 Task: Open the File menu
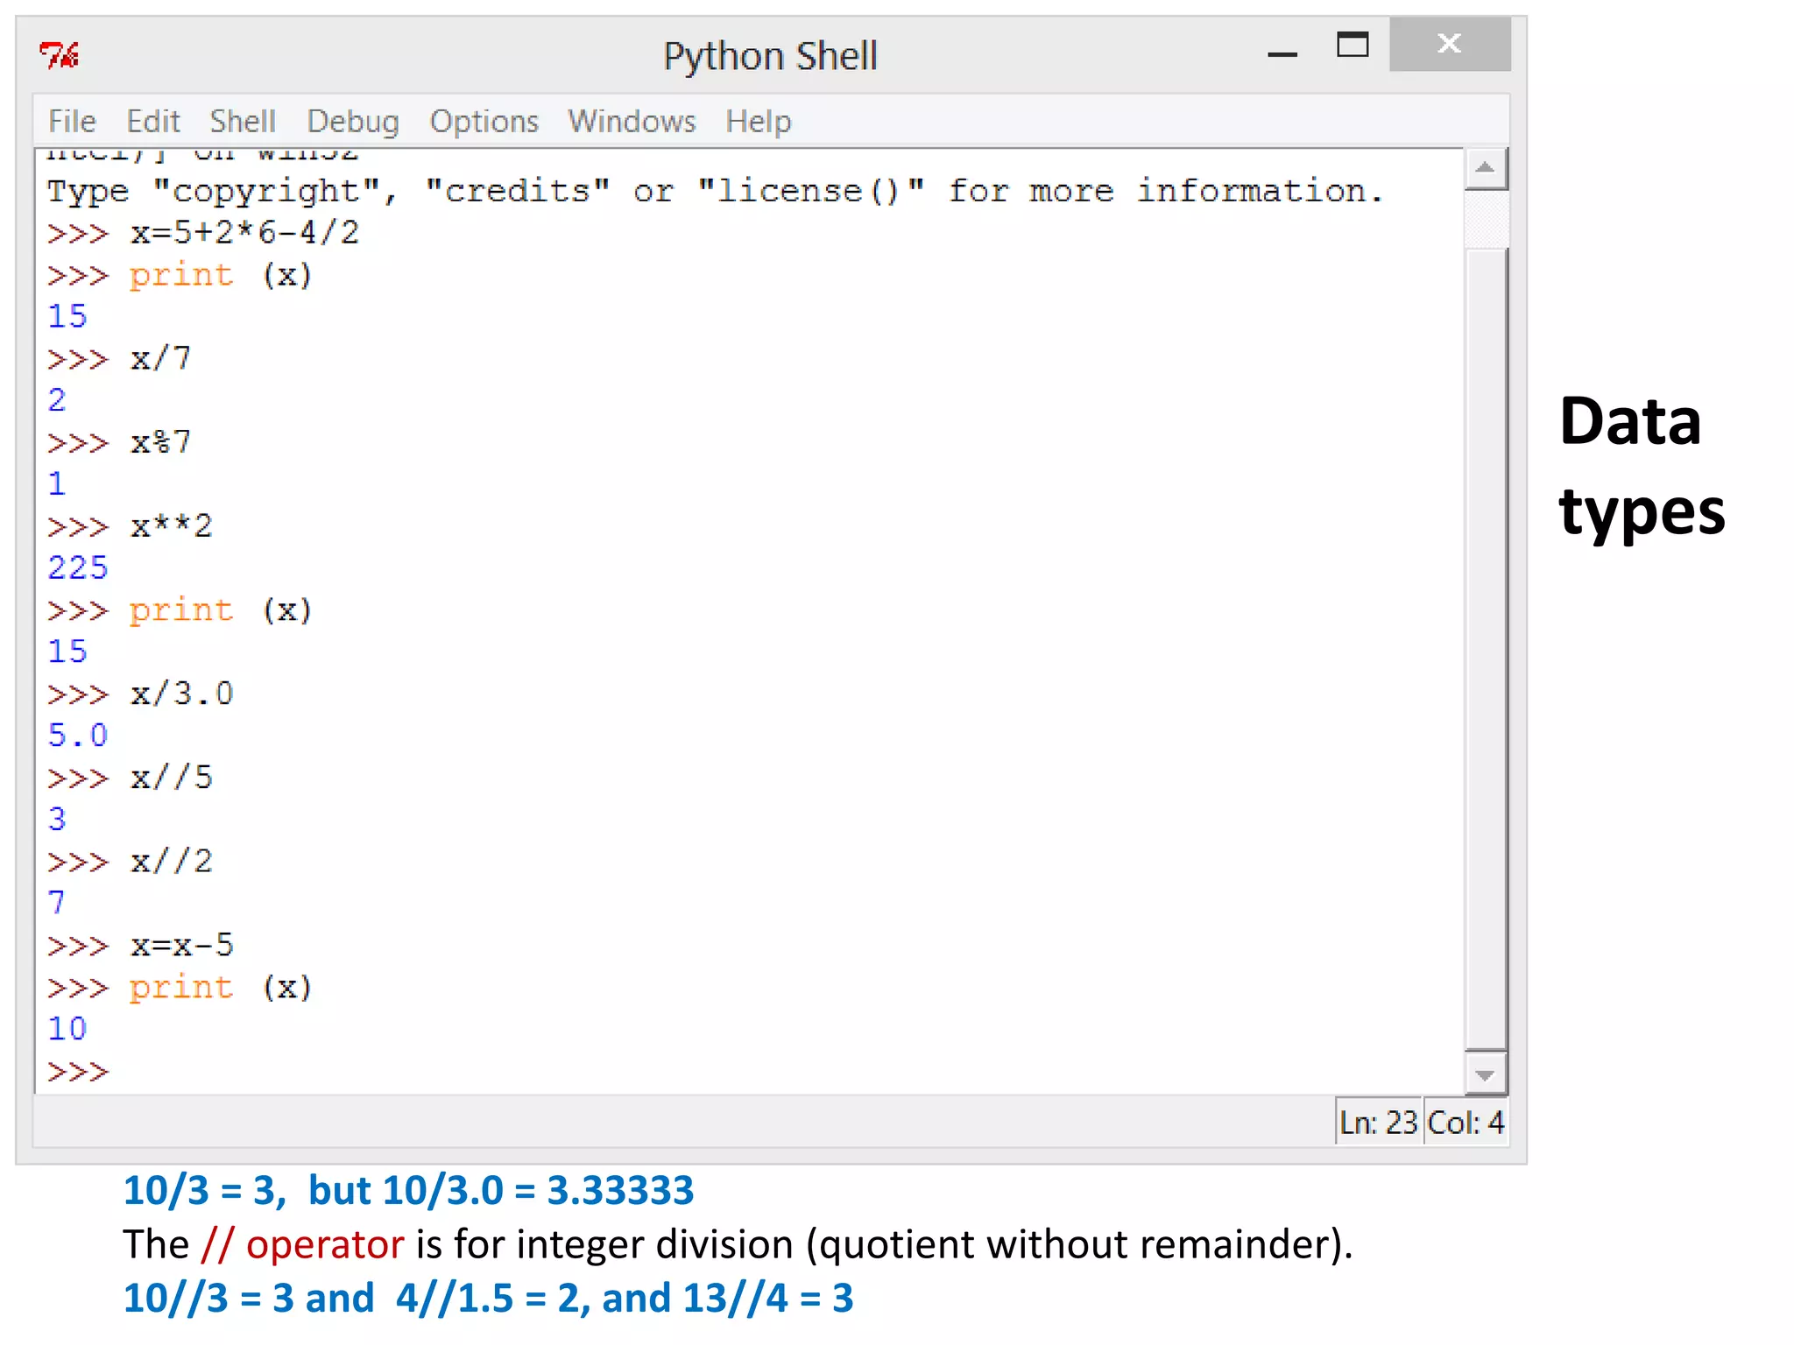pos(72,121)
